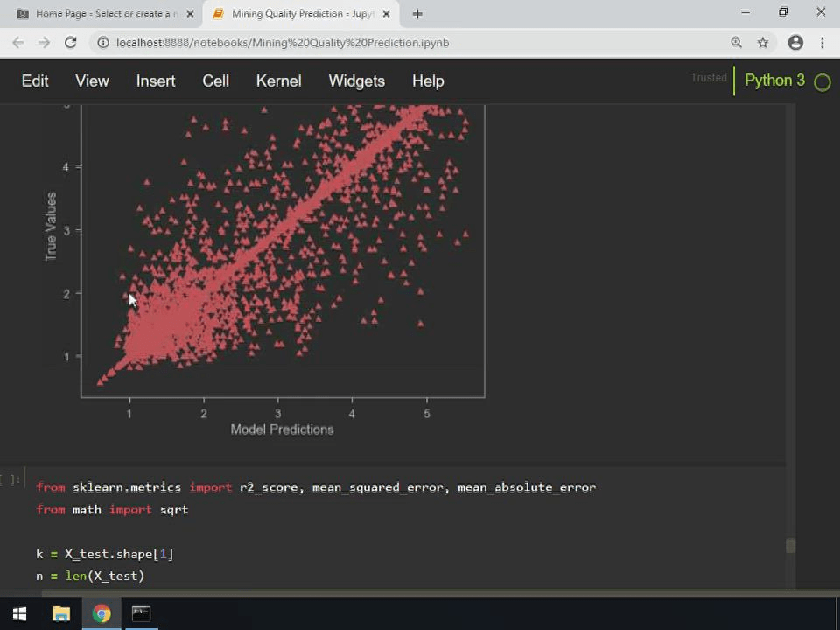The height and width of the screenshot is (630, 840).
Task: Click the browser profile account icon
Action: click(794, 42)
